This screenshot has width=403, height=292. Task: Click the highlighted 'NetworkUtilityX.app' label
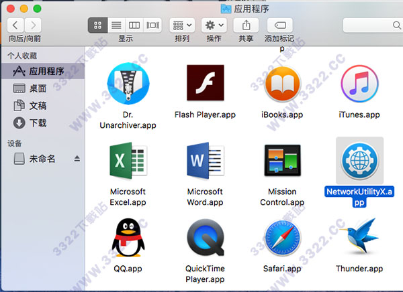(x=359, y=197)
